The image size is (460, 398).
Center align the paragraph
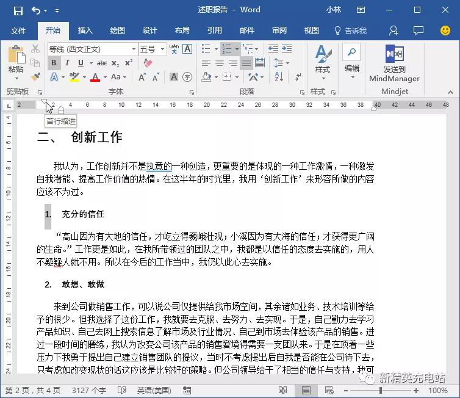coord(220,63)
